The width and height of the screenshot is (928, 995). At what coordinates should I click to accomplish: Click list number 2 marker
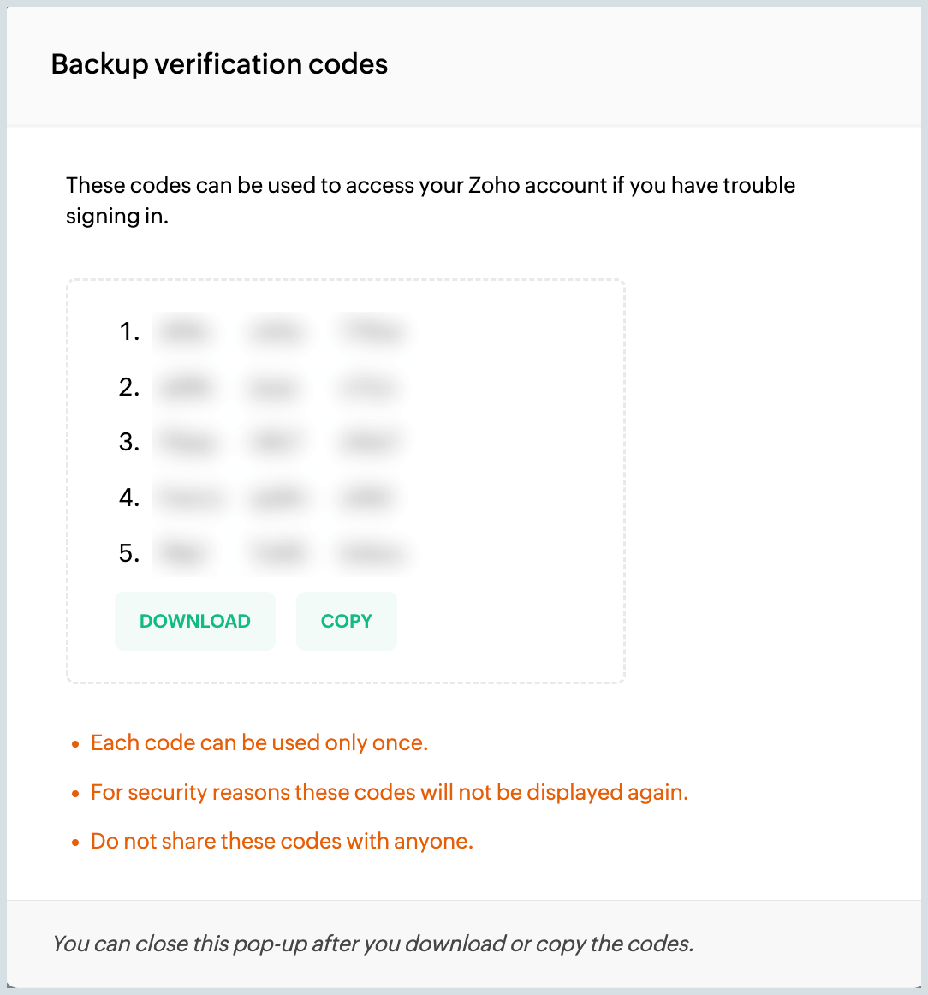point(129,388)
